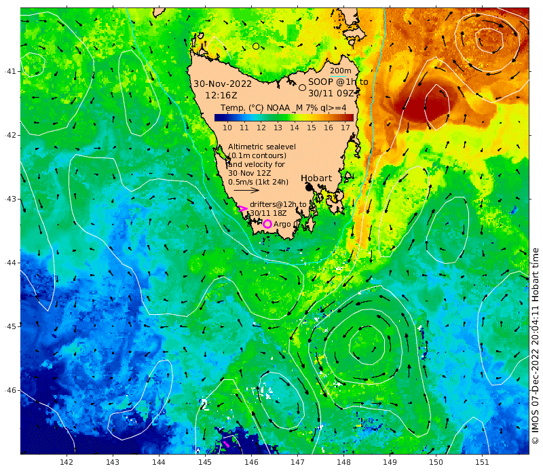Click the small open circle in Bass Strait
The width and height of the screenshot is (543, 475).
pyautogui.click(x=256, y=46)
